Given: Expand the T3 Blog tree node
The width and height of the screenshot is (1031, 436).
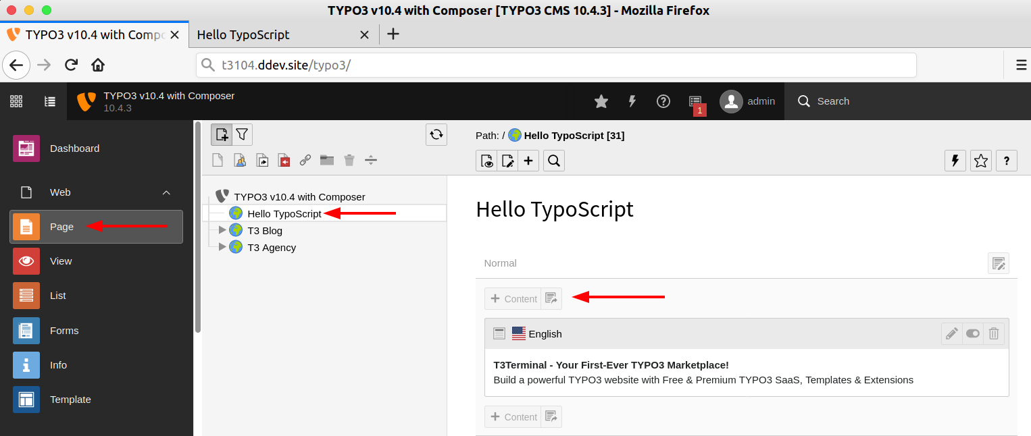Looking at the screenshot, I should 222,230.
